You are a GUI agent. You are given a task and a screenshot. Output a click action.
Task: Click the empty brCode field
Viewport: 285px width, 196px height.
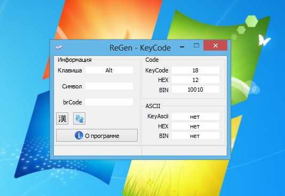109,102
